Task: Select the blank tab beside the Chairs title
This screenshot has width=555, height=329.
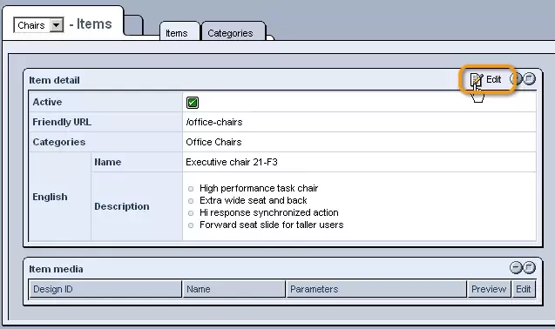Action: pyautogui.click(x=134, y=25)
